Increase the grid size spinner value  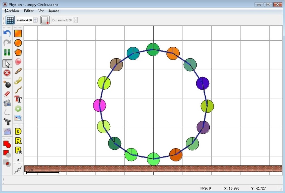[35, 19]
